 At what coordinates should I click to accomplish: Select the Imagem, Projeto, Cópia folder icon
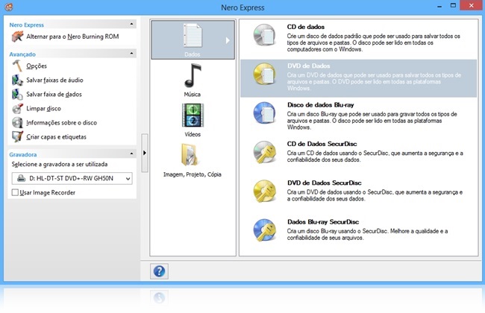(x=190, y=154)
